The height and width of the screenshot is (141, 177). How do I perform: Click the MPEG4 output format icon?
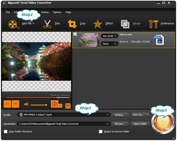point(159,40)
